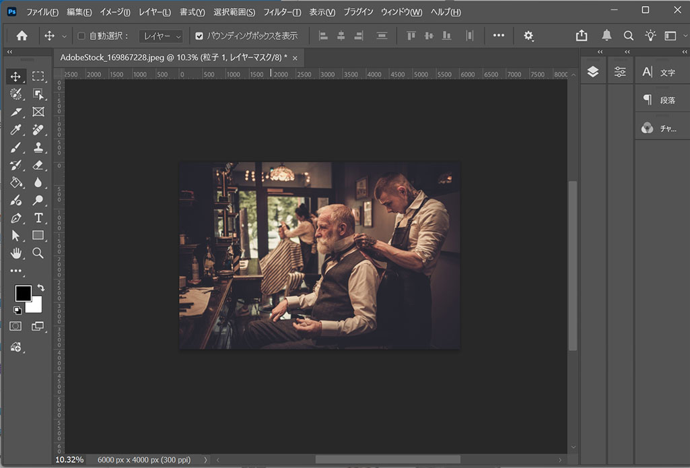Viewport: 690px width, 468px height.
Task: Click the zoom percentage field showing 10.32%
Action: click(69, 459)
